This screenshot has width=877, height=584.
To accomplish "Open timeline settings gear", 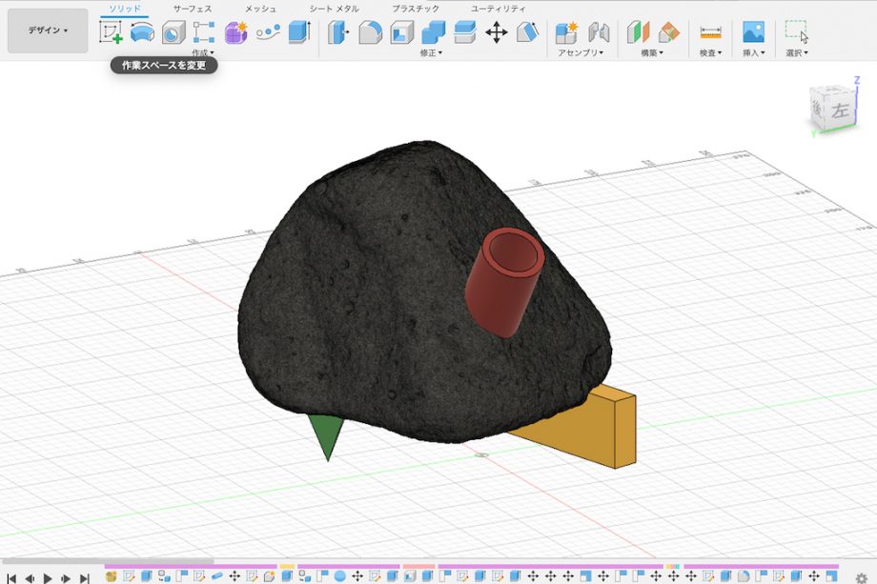I will point(862,577).
